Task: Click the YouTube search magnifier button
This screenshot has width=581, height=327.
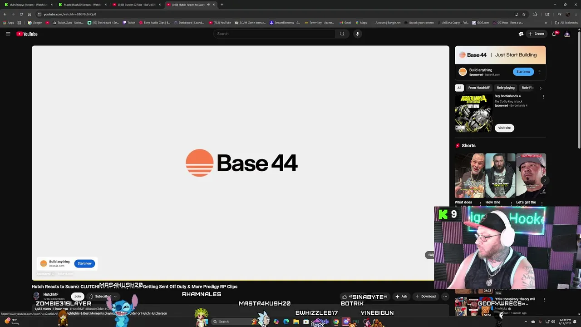Action: tap(342, 34)
